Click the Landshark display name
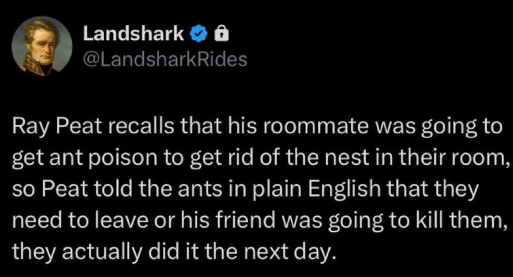Screen dimensions: 513x277 click(134, 34)
